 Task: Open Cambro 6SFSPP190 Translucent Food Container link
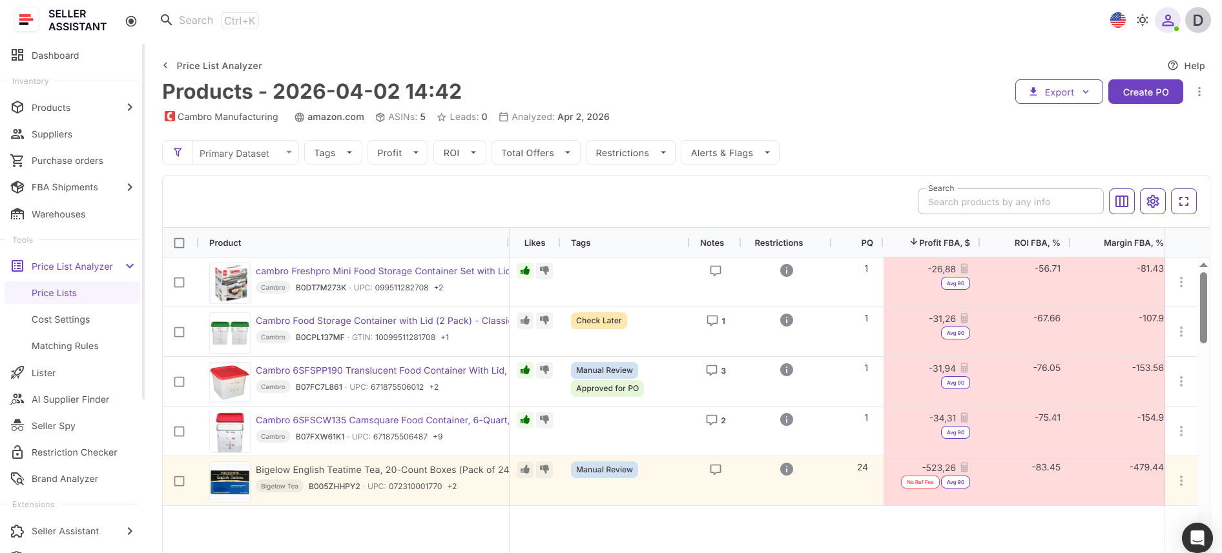click(381, 370)
